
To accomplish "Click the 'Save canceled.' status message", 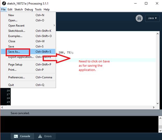I will [x=20, y=113].
